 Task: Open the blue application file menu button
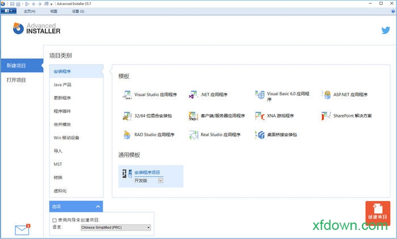click(9, 11)
